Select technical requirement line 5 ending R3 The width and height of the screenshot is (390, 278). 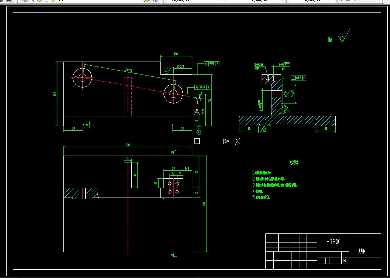(261, 197)
